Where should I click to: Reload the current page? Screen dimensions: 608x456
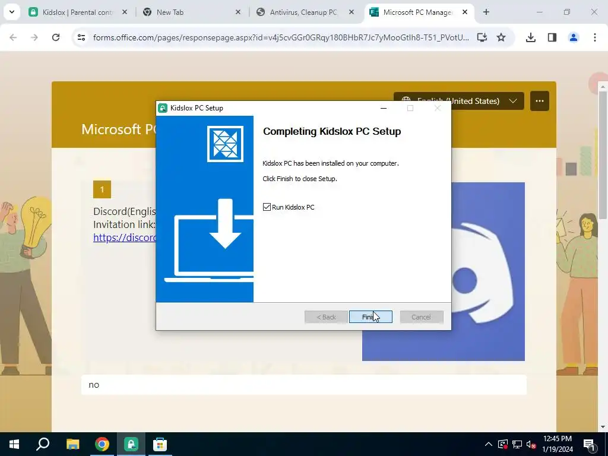[56, 37]
